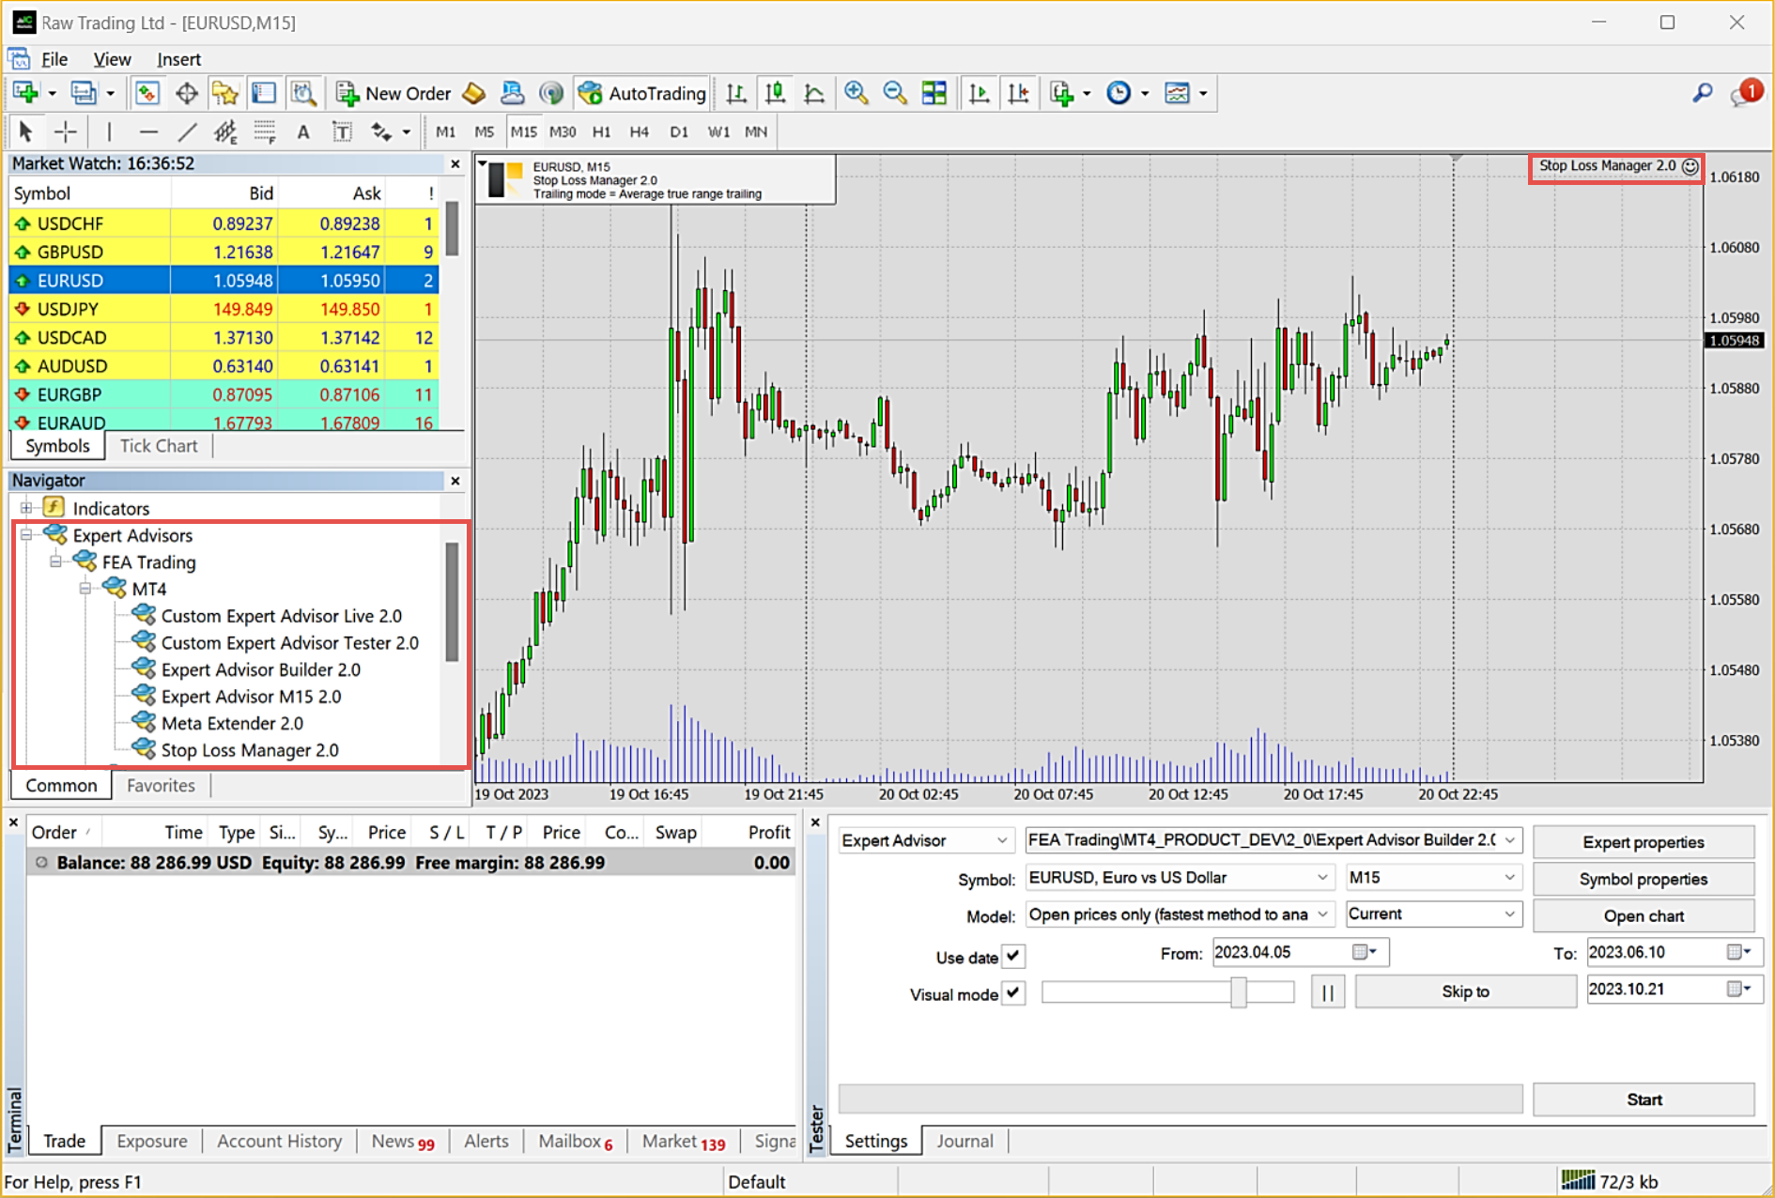Switch chart to bar chart view
The image size is (1775, 1198).
[x=736, y=93]
